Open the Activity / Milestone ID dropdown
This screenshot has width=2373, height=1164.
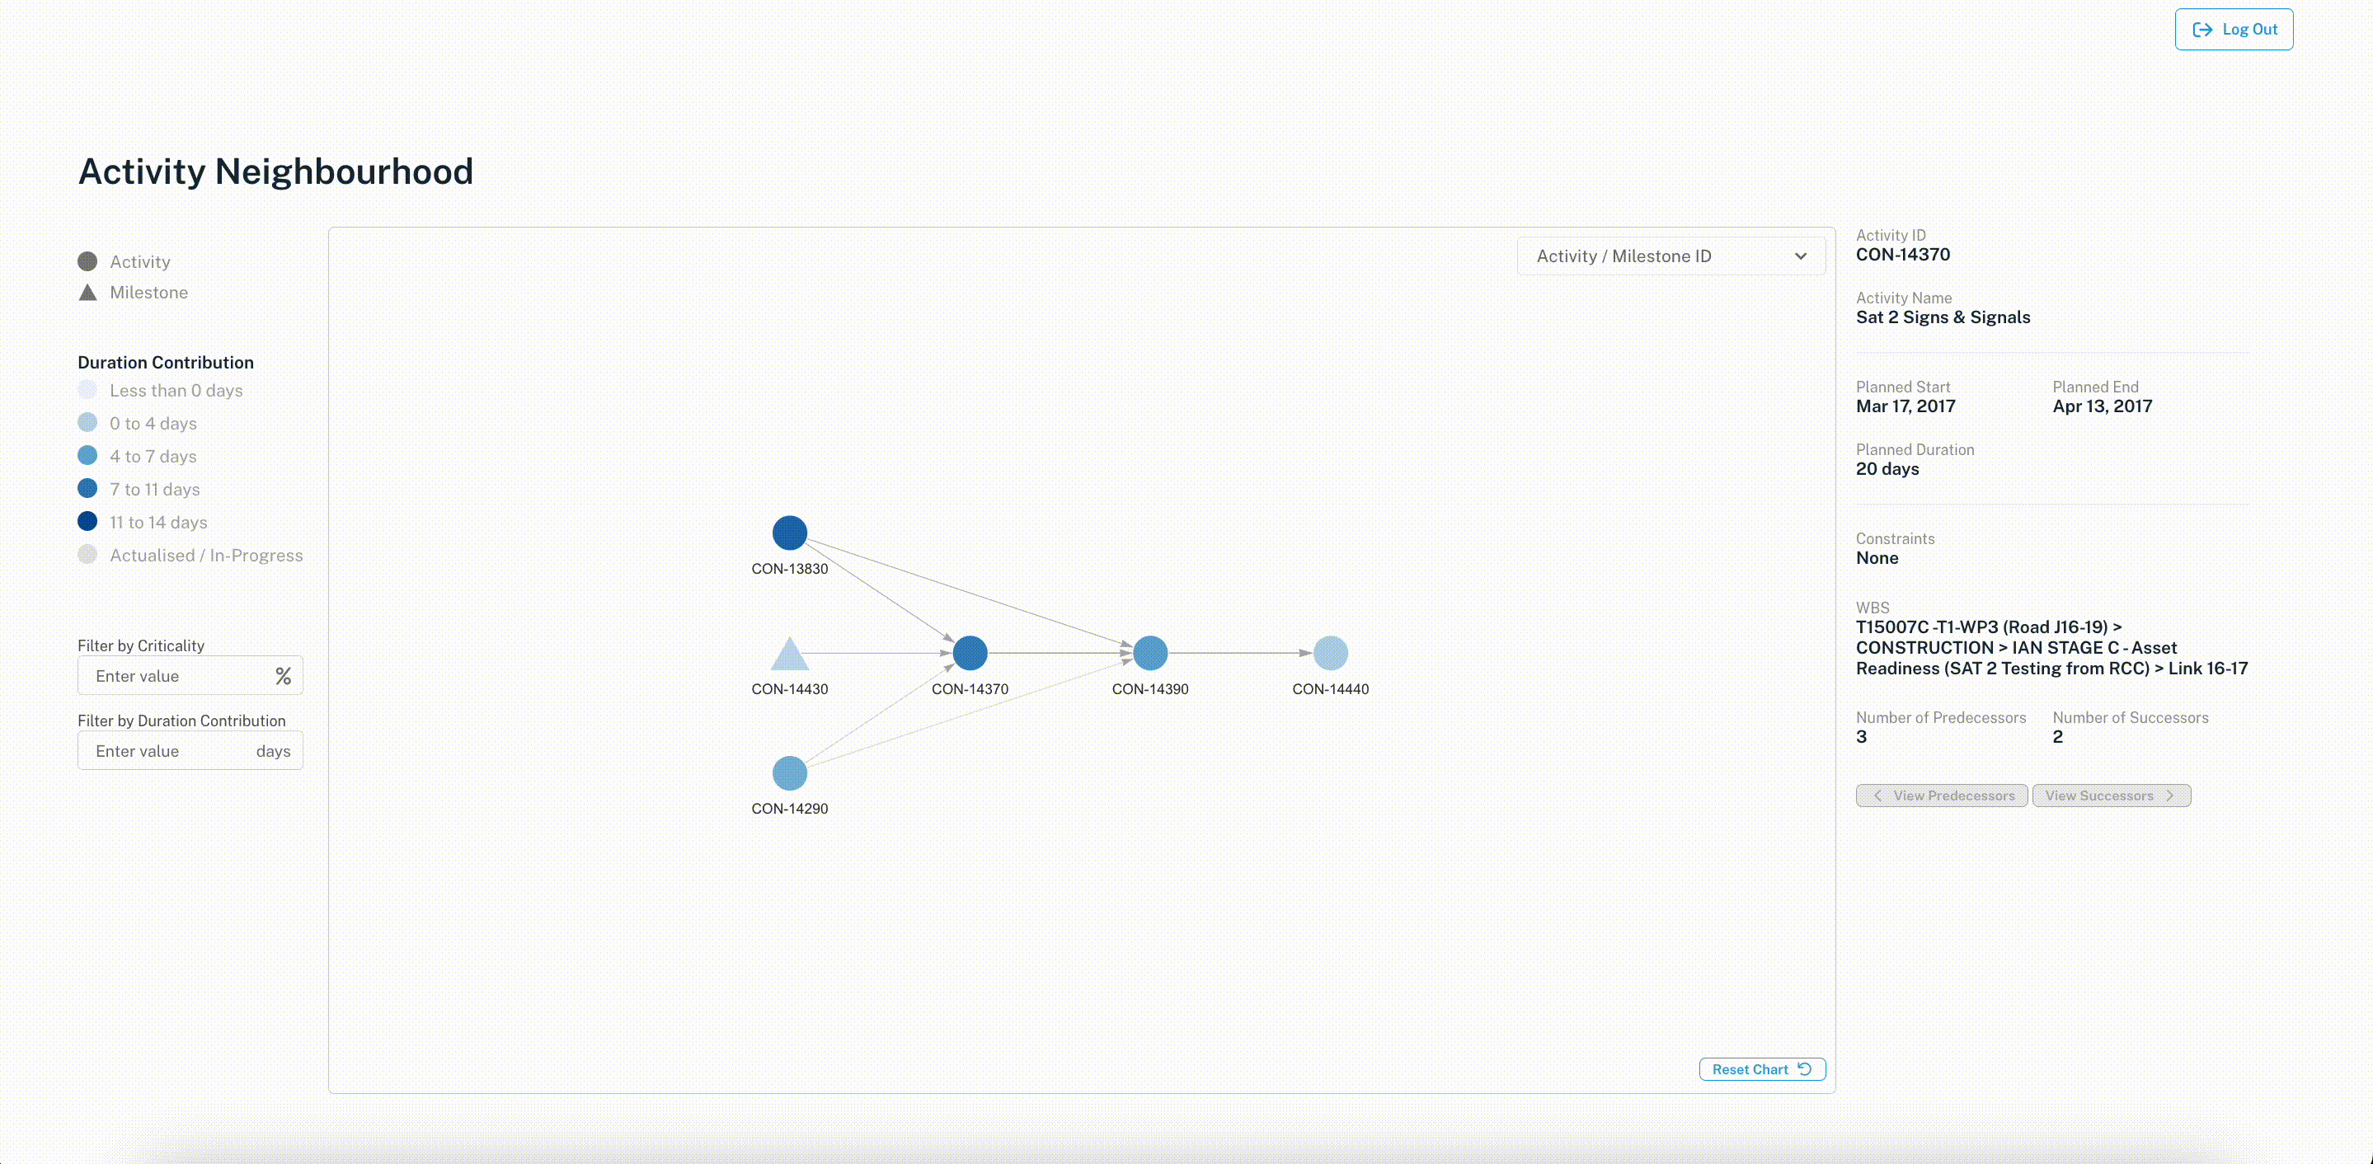pyautogui.click(x=1671, y=256)
